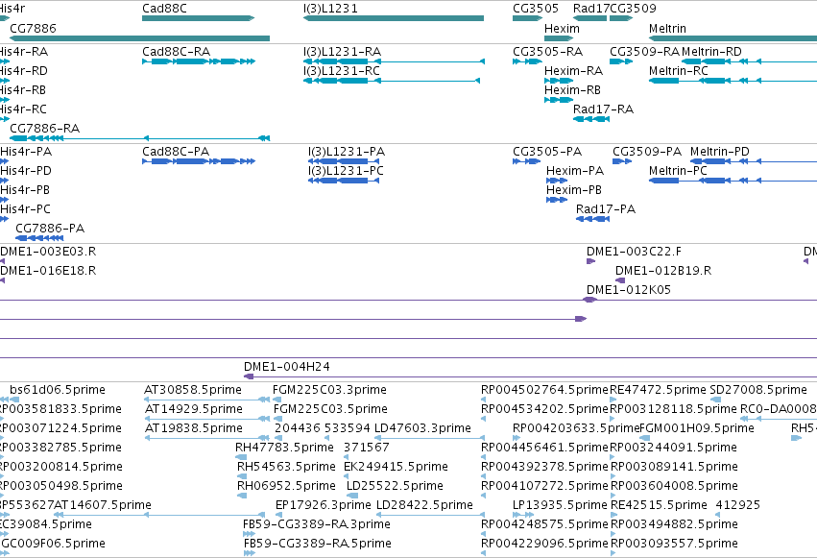Select the Meltrin-PD protein label
Viewport: 817px width, 558px height.
click(720, 152)
